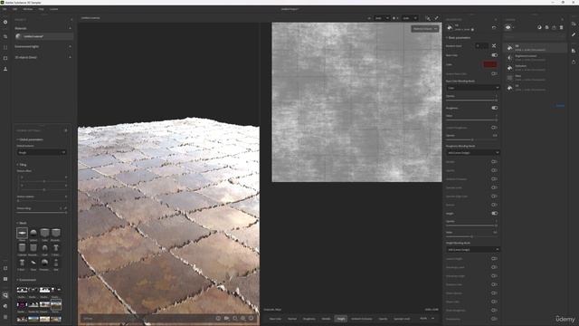The width and height of the screenshot is (579, 326).
Task: Toggle layers visibility eye in Layers header
Action: (x=508, y=27)
